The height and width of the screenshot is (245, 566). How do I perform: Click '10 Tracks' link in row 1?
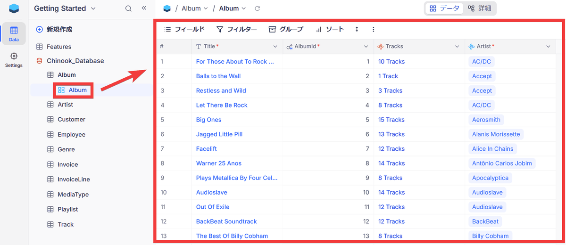click(x=391, y=62)
